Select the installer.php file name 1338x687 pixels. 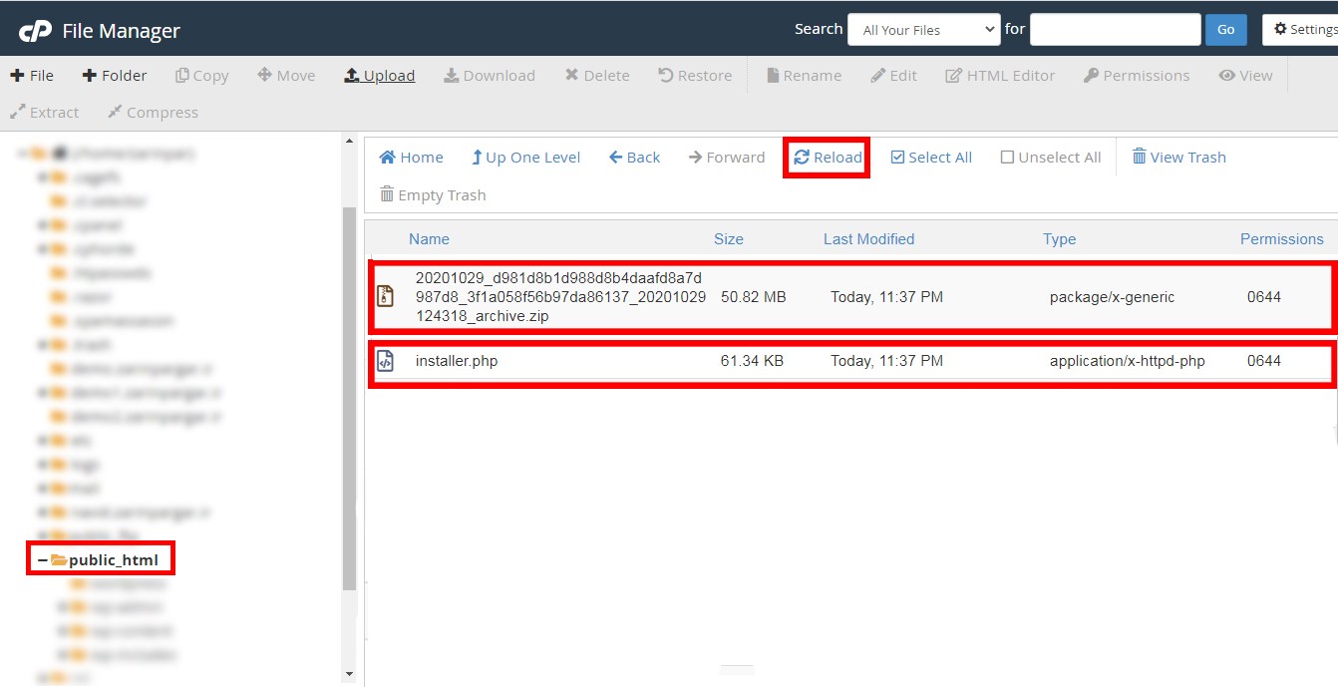coord(457,361)
